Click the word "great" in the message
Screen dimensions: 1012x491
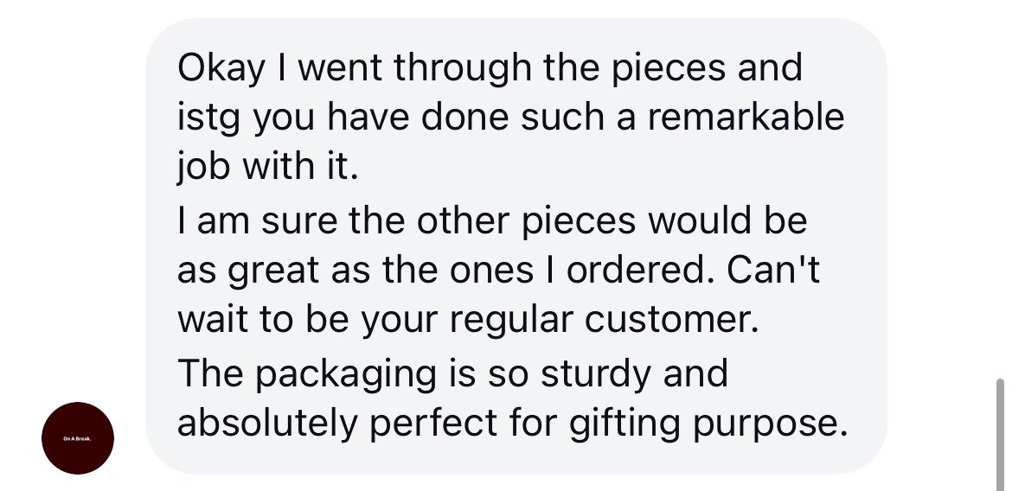[x=273, y=271]
